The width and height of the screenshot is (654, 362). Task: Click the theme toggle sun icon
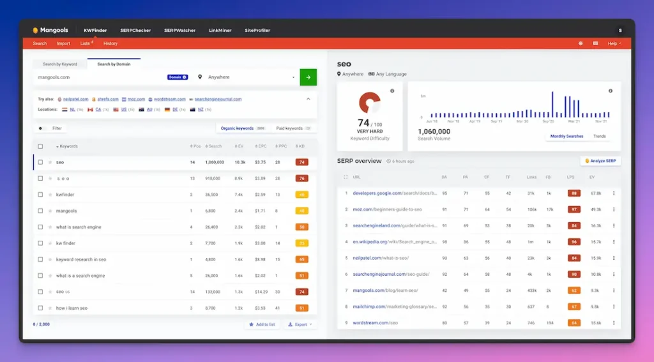click(x=581, y=43)
